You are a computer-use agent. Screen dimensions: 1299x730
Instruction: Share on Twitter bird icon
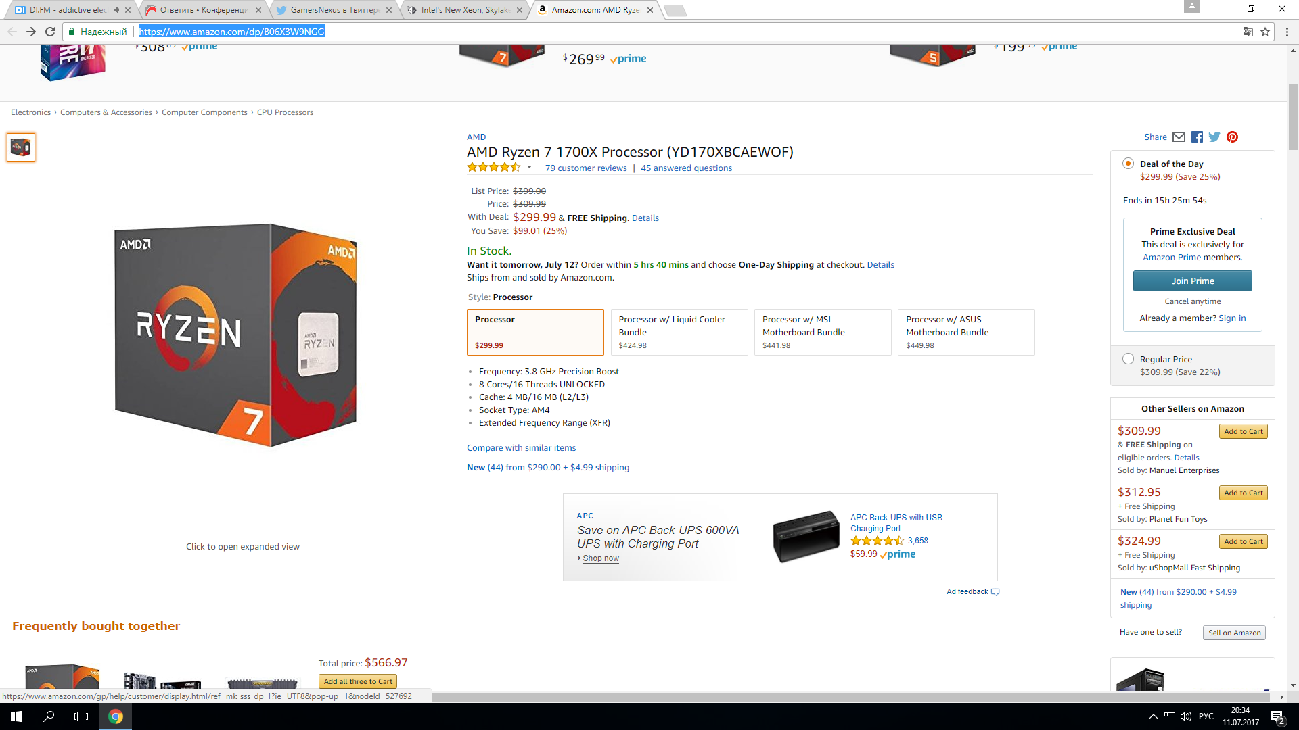click(x=1214, y=137)
